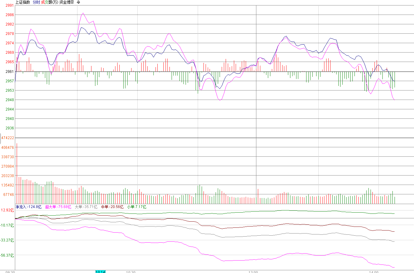Open the 资金博弈 indicator label

coord(67,2)
